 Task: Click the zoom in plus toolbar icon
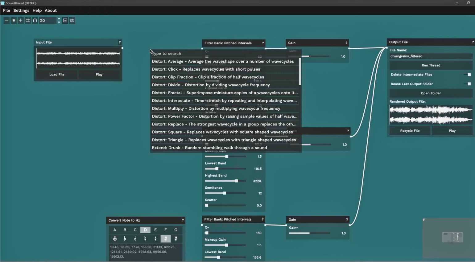coord(21,21)
